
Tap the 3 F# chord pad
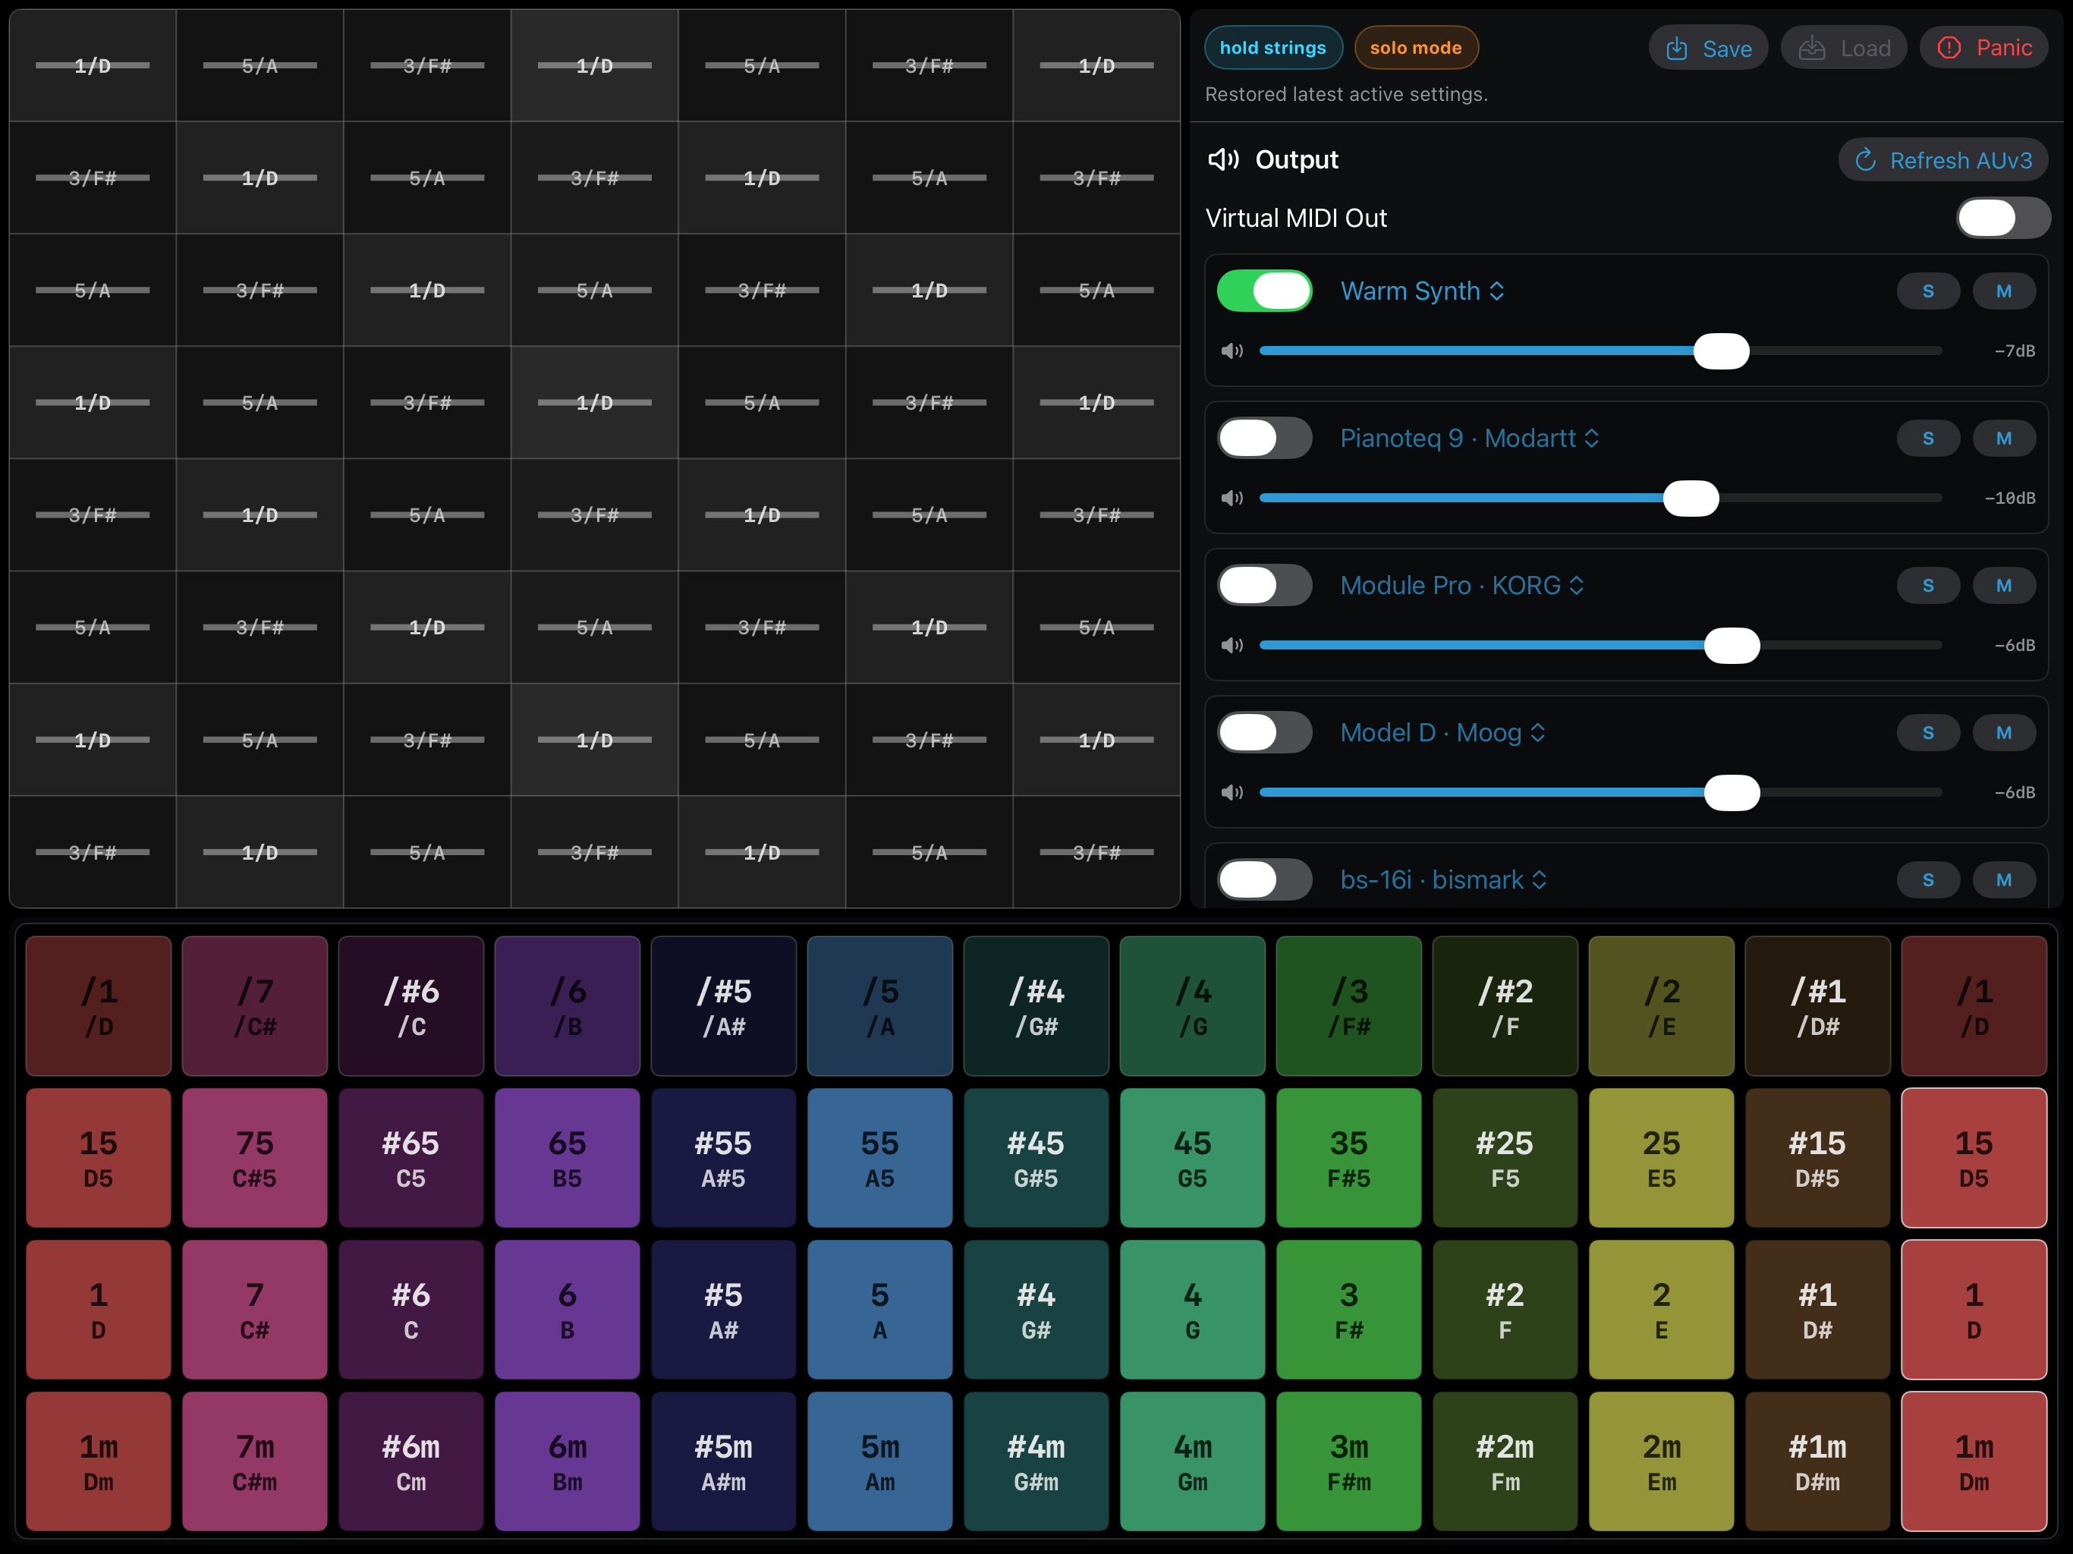tap(1348, 1310)
